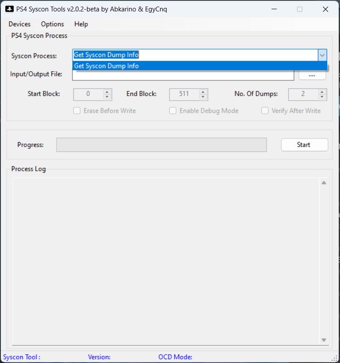
Task: Click the No. Of Dumps value field
Action: point(303,94)
